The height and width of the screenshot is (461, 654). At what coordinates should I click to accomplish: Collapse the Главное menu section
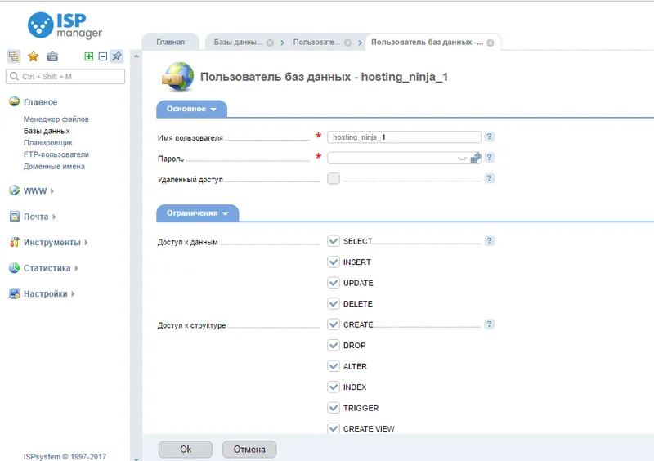[x=40, y=102]
